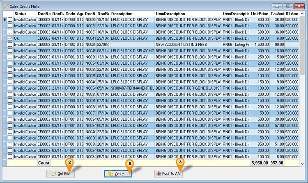Click the UnitPrice column header

[x=260, y=14]
